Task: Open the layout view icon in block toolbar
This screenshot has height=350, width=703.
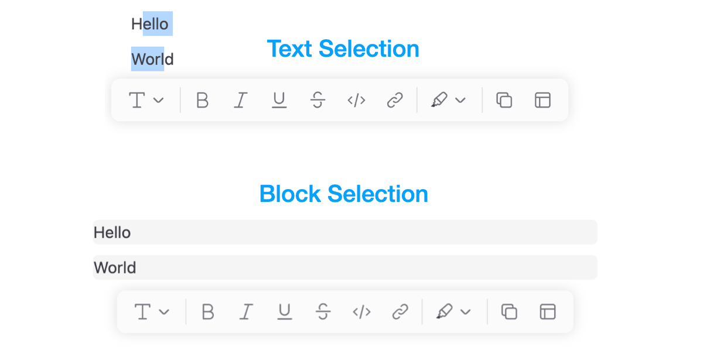Action: click(x=547, y=311)
